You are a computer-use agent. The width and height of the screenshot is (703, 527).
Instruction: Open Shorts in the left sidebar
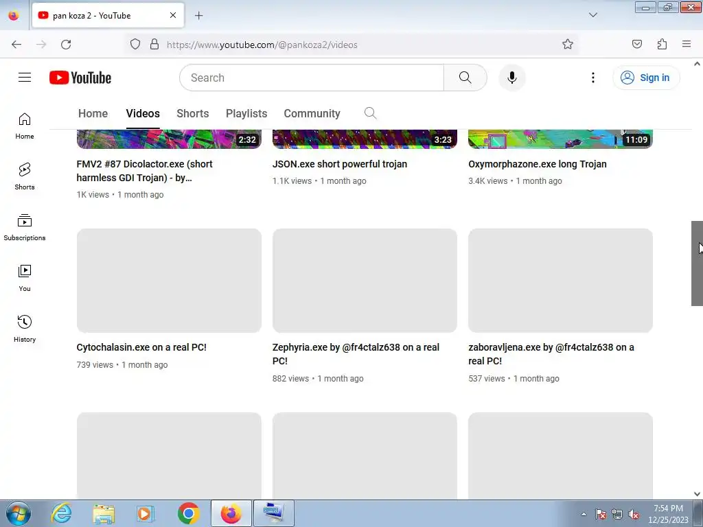[25, 176]
